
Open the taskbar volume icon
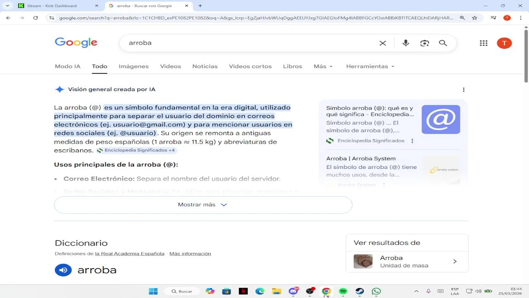coord(478,291)
